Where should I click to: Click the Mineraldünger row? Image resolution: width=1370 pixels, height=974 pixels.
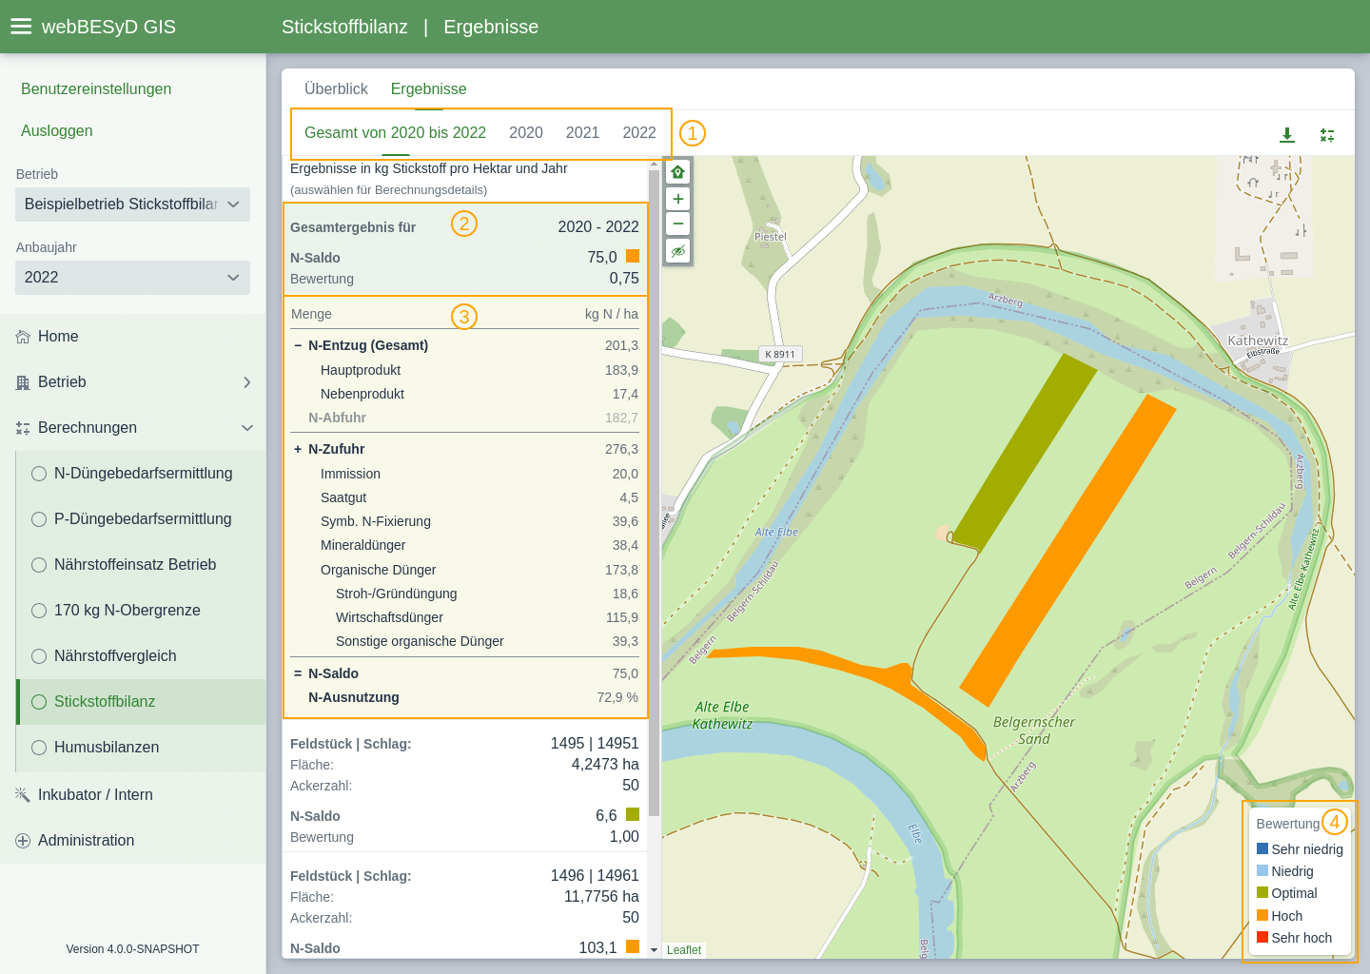click(x=464, y=545)
